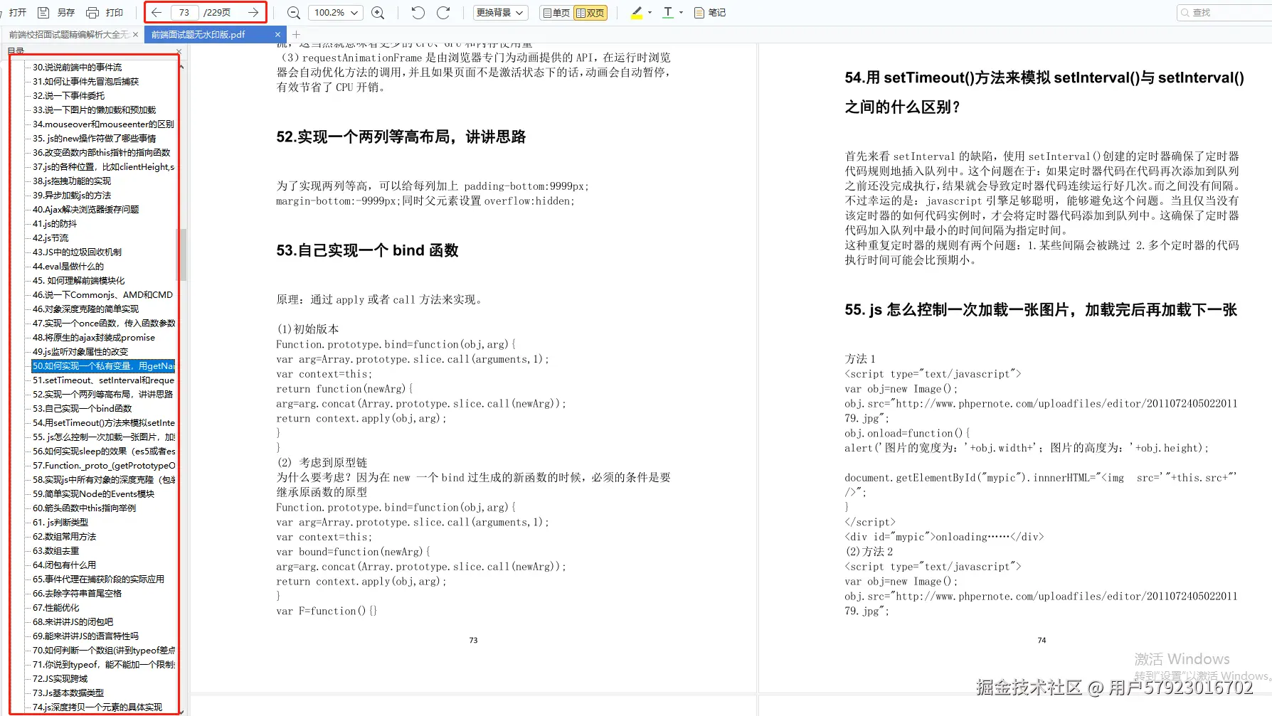Click the Save As (另存) button
Image resolution: width=1272 pixels, height=716 pixels.
click(57, 13)
